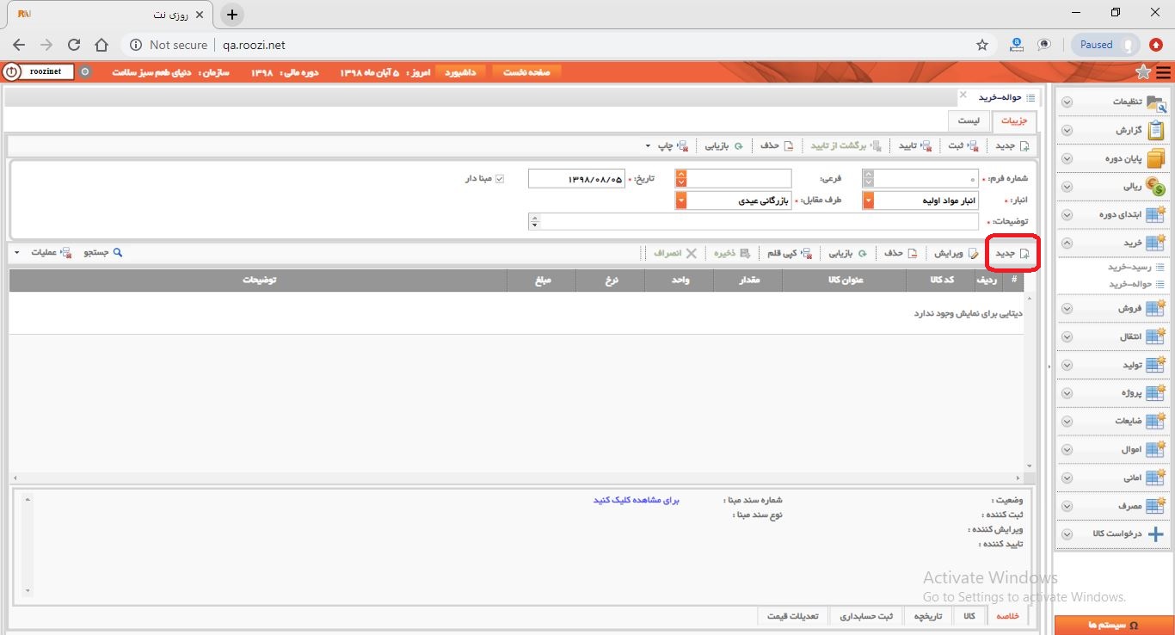Open the تنظیمات sidebar icon
The height and width of the screenshot is (635, 1175).
click(x=1155, y=102)
